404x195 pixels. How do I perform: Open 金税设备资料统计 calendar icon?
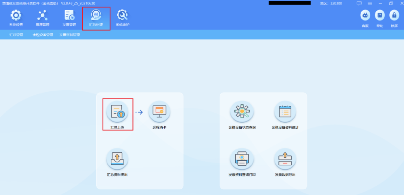(285, 111)
